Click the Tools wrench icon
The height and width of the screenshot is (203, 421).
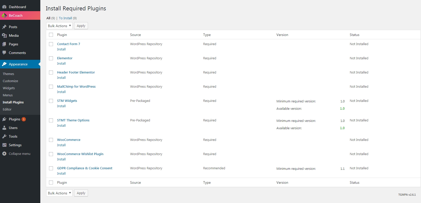[x=4, y=136]
